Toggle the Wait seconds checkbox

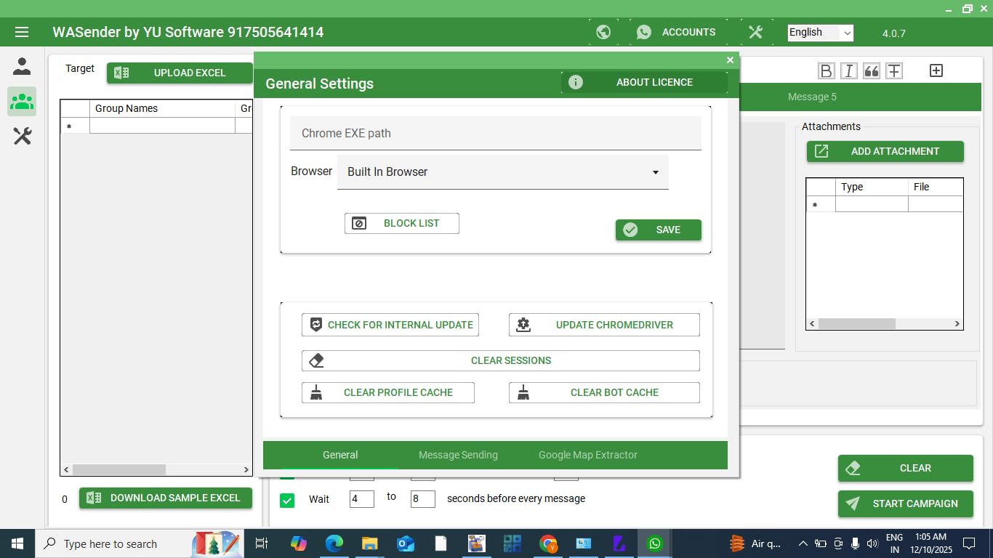(x=287, y=500)
